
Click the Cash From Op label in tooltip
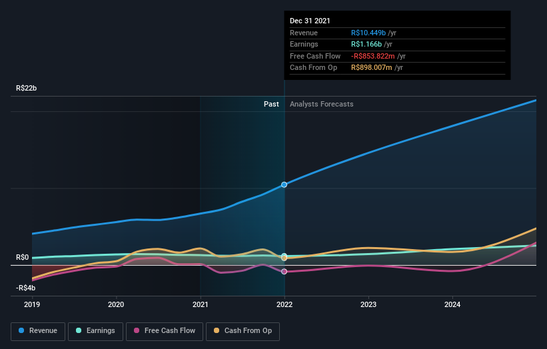tap(313, 68)
